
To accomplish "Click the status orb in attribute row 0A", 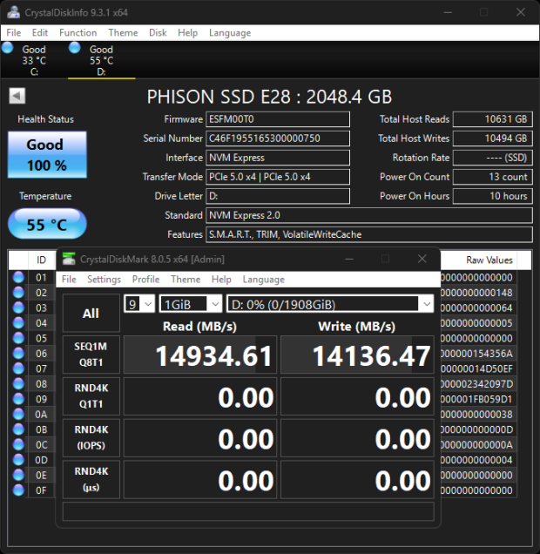I will 18,414.
